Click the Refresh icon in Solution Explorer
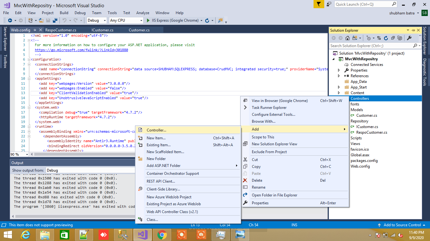The image size is (430, 241). [386, 38]
